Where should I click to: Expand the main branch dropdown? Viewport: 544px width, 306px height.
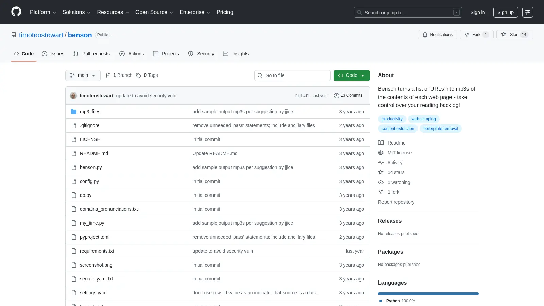[x=83, y=75]
